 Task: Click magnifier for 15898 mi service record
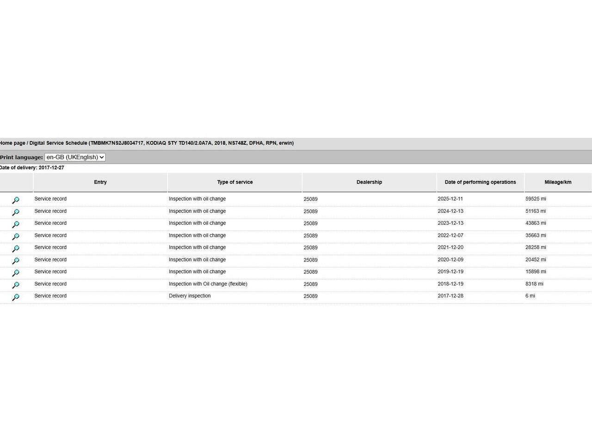pos(16,273)
